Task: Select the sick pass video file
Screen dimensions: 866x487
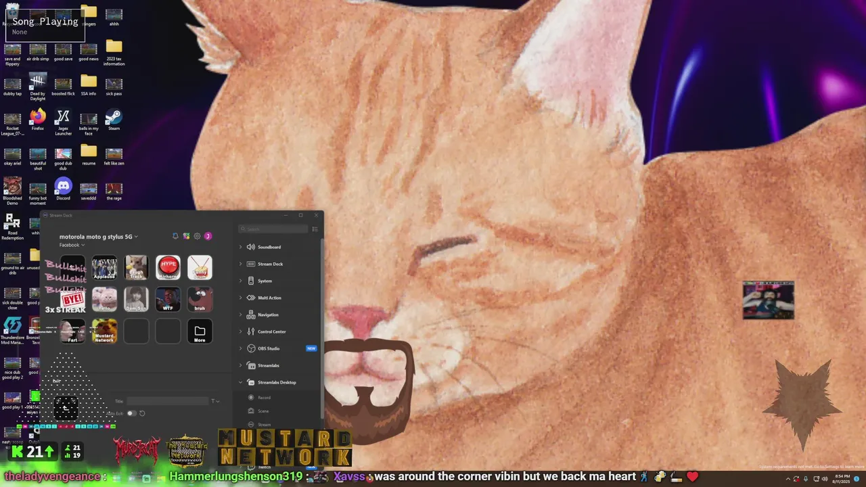Action: tap(114, 87)
